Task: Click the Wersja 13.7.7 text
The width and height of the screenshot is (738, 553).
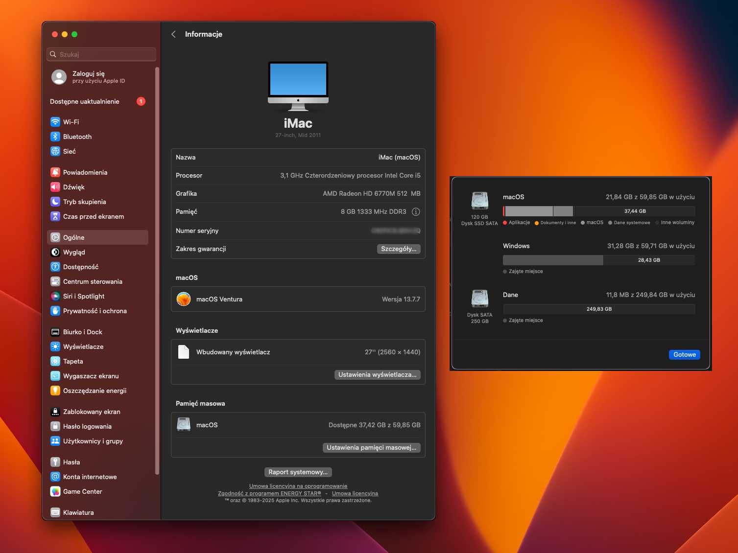Action: (401, 299)
